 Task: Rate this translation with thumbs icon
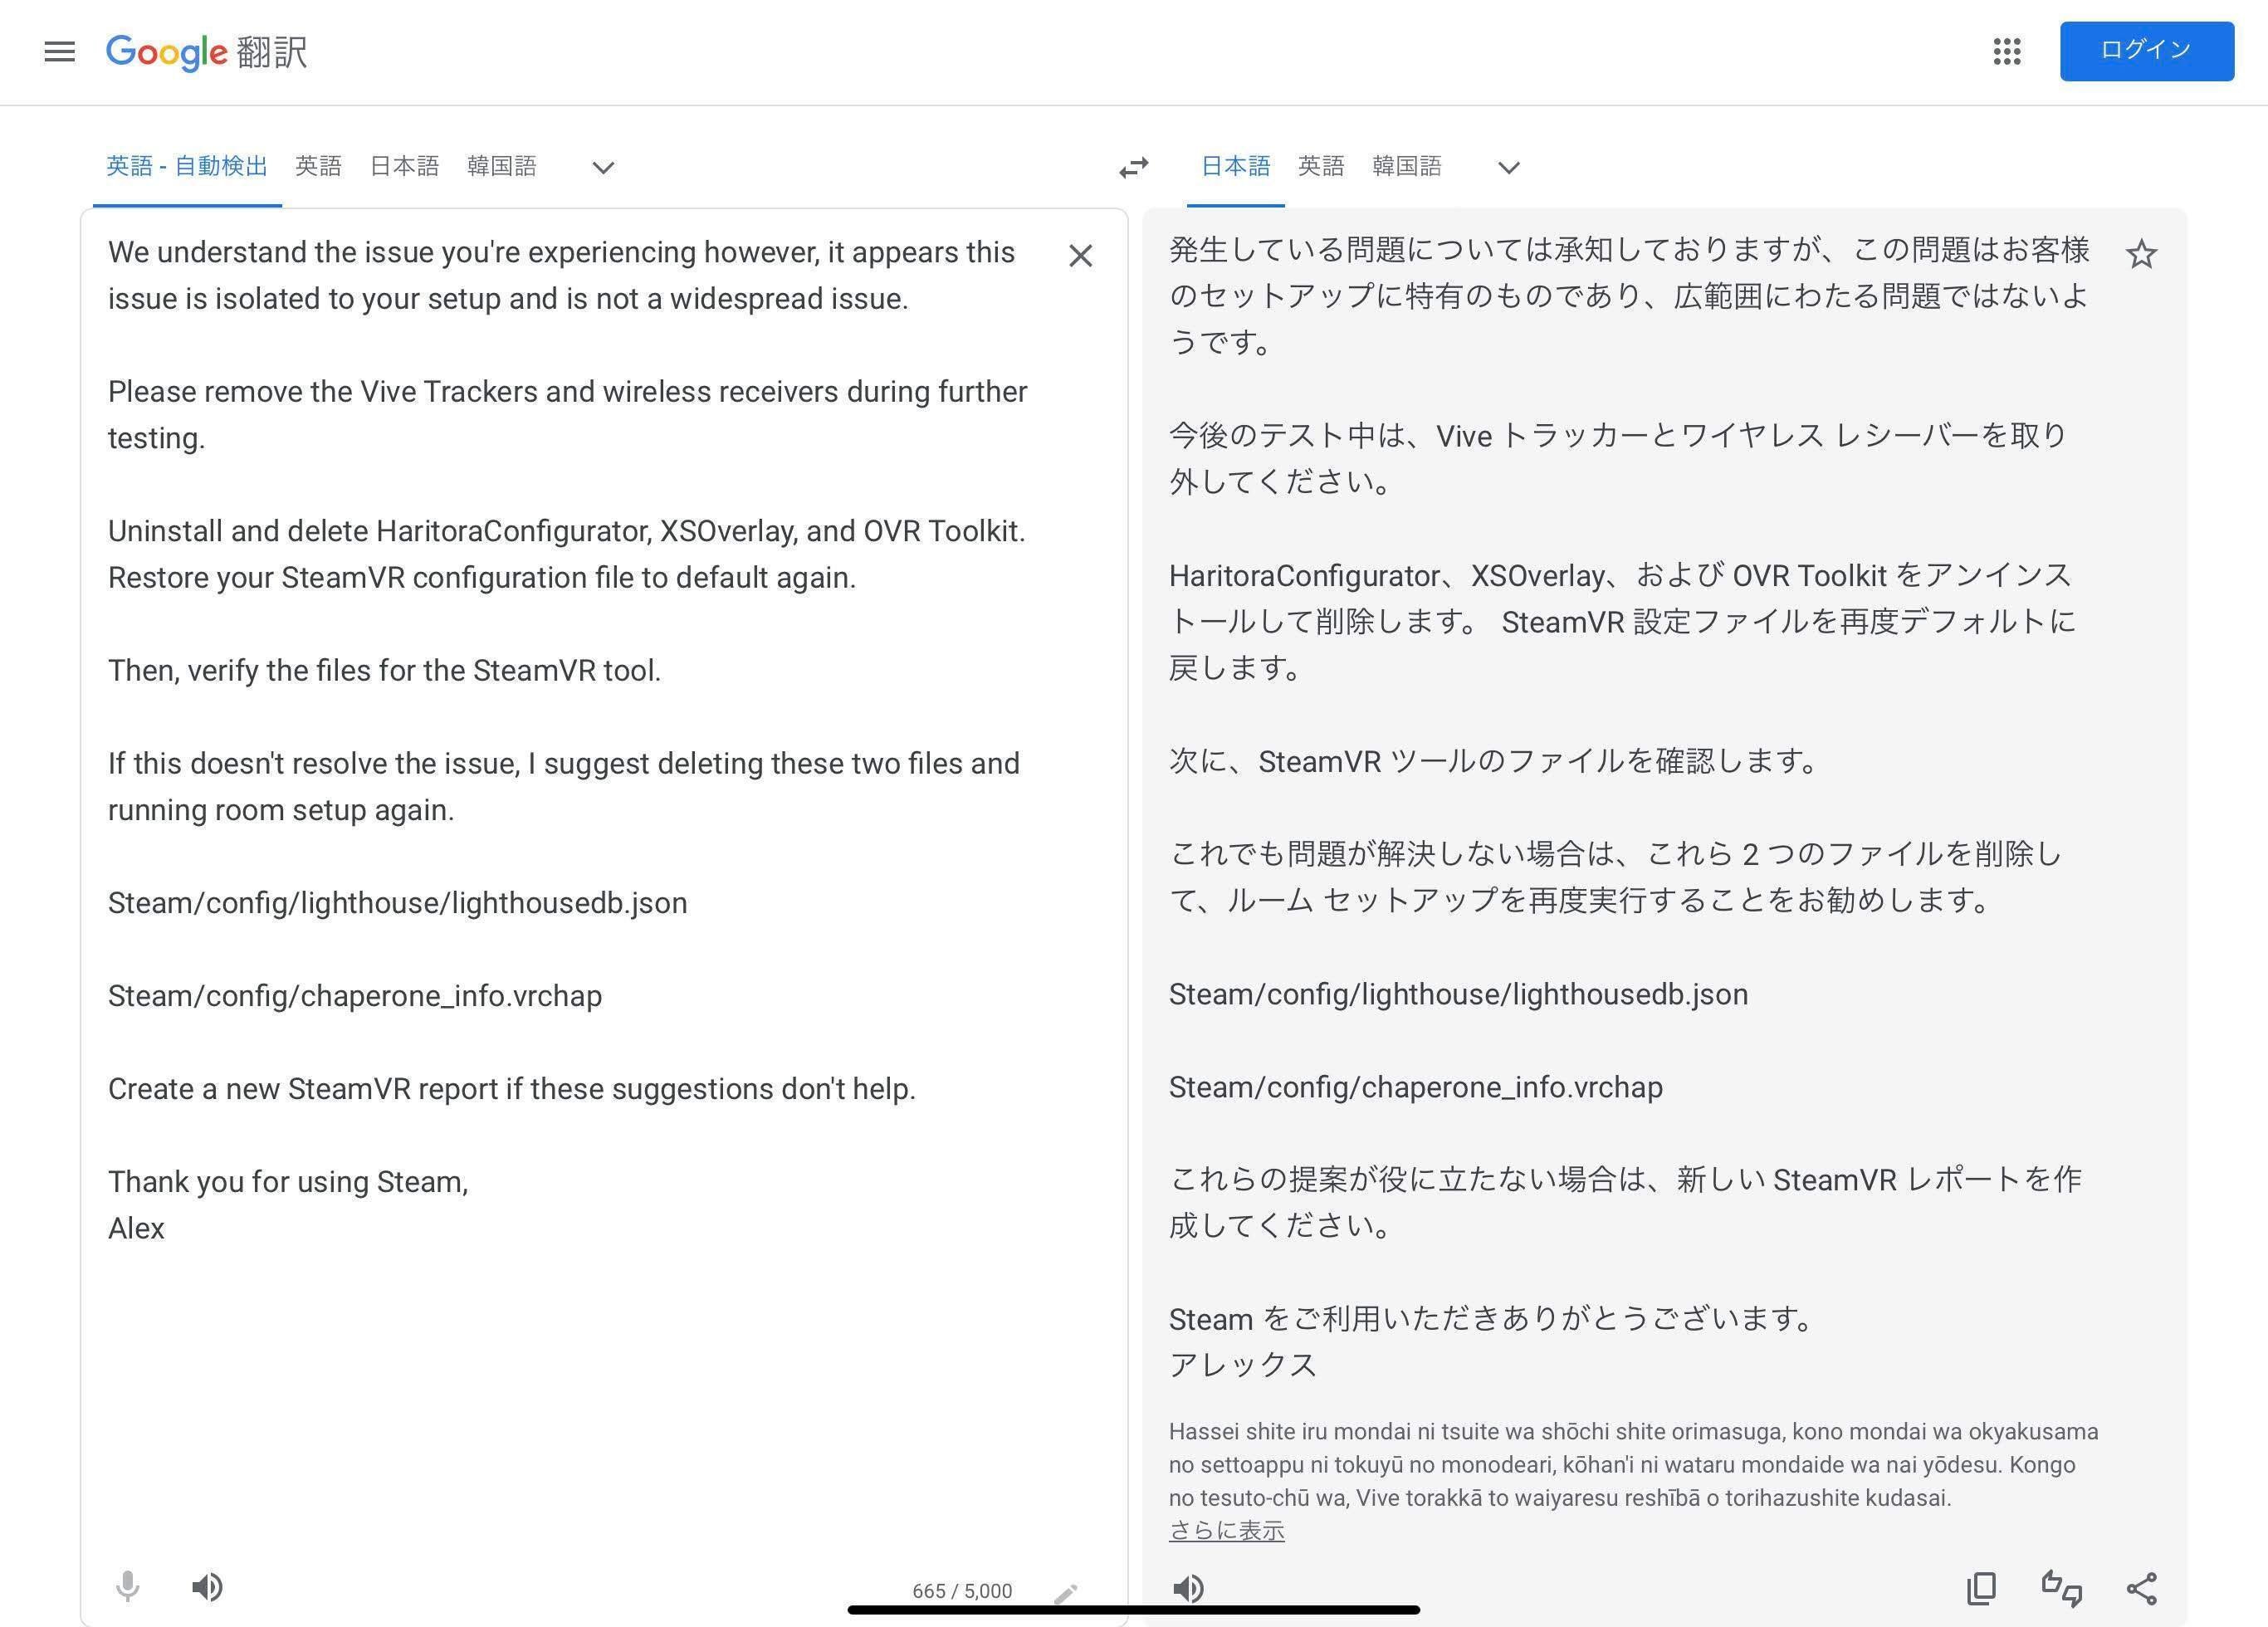click(x=2061, y=1588)
